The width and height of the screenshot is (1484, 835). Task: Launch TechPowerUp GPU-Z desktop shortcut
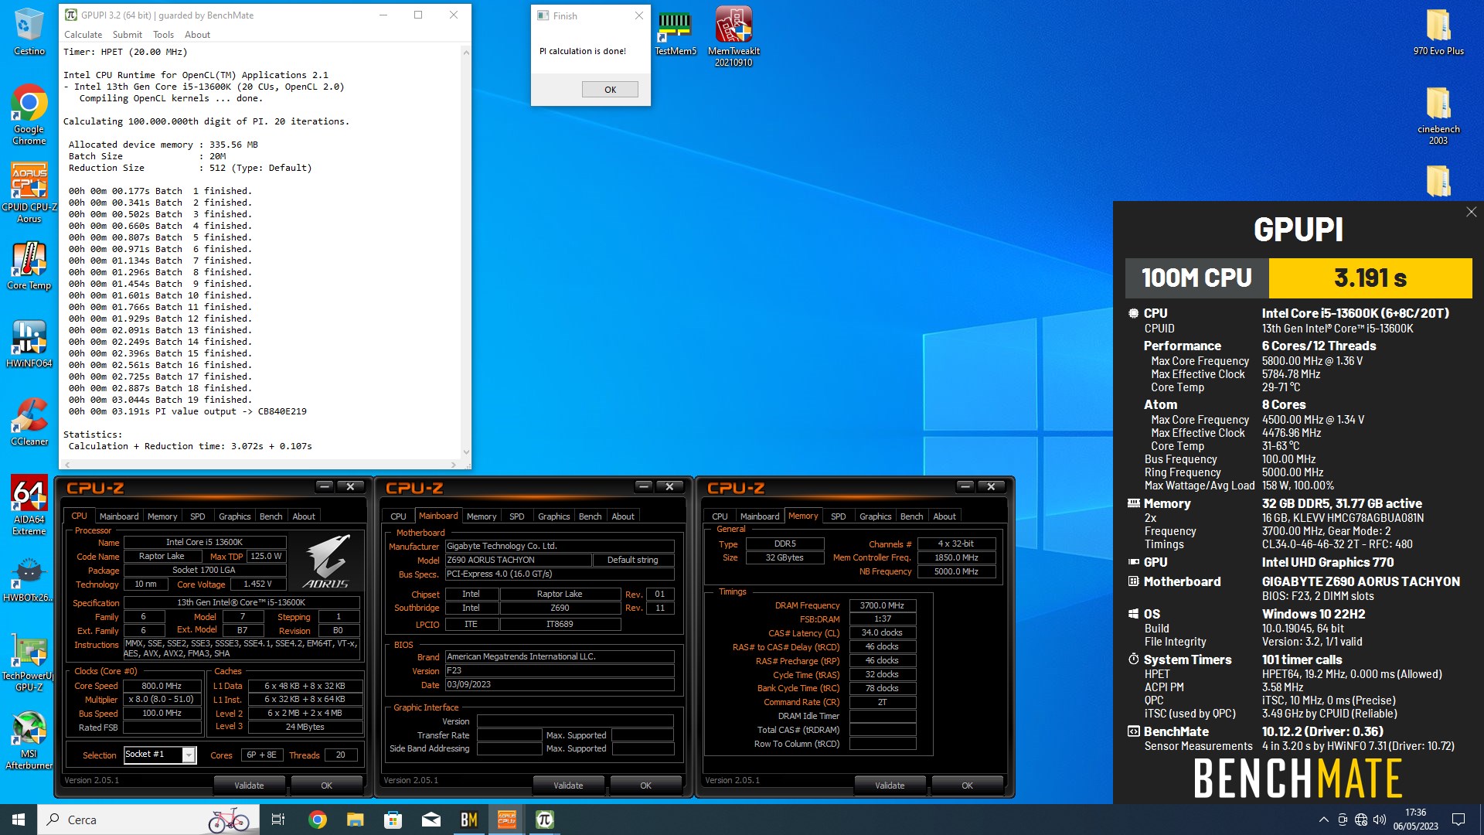(29, 662)
